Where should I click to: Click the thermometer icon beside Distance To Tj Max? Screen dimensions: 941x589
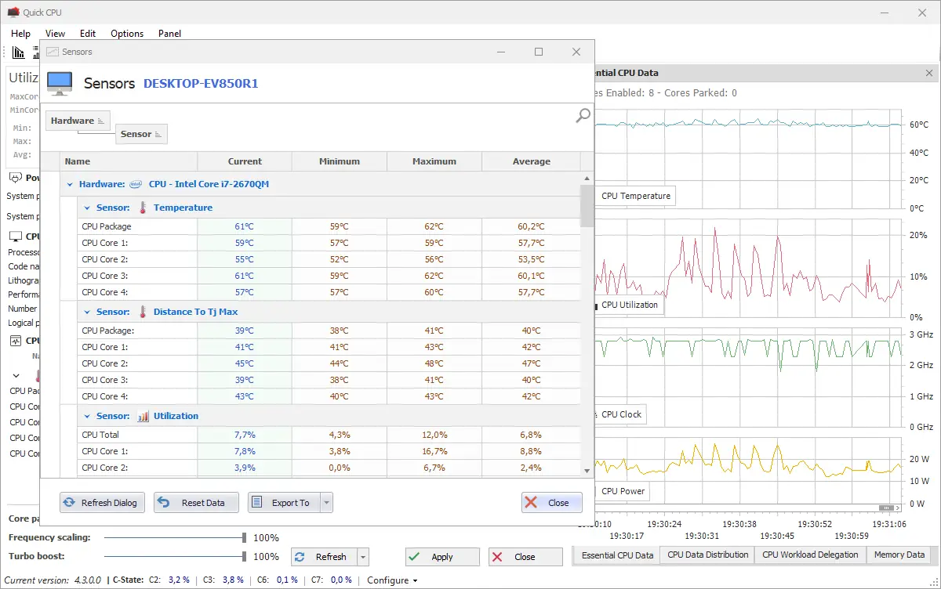click(x=143, y=312)
